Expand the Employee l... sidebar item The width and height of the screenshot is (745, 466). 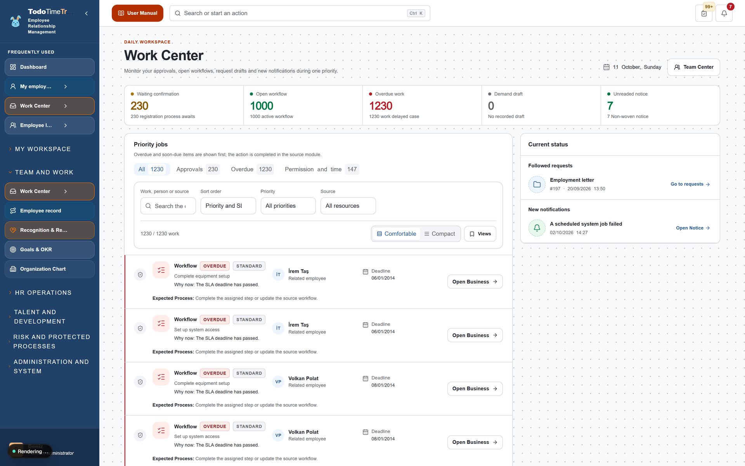tap(65, 125)
